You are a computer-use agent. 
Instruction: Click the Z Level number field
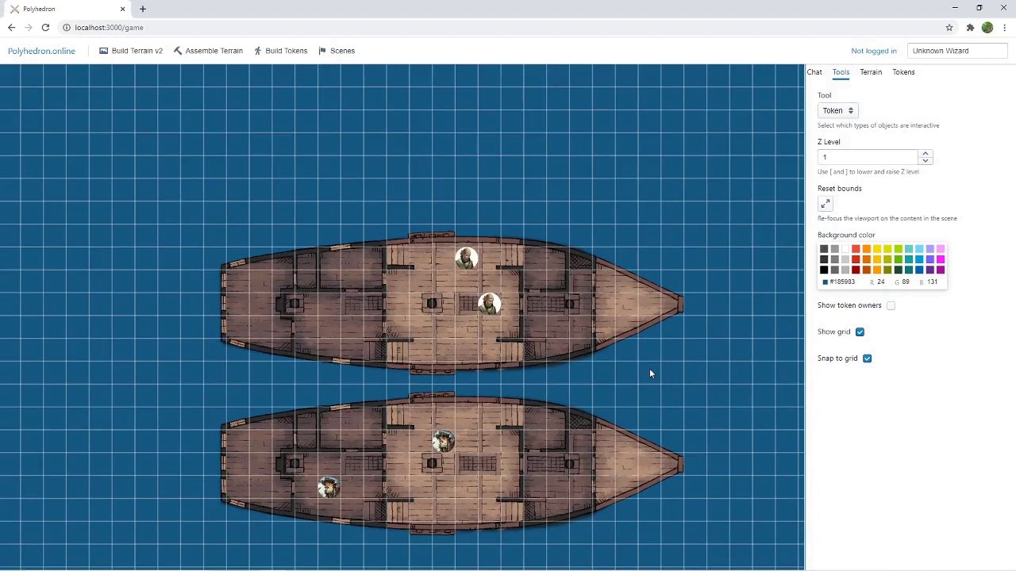(868, 157)
